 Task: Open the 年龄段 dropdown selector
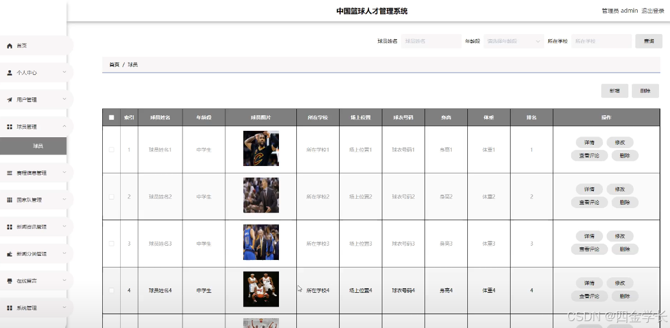click(x=513, y=42)
